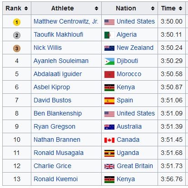Open the New Zealand nation link
Screen dimensions: 188x188
tap(135, 48)
